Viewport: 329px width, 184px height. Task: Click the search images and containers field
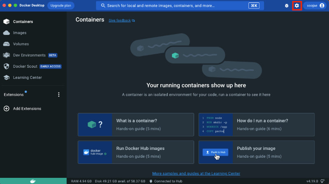(180, 6)
